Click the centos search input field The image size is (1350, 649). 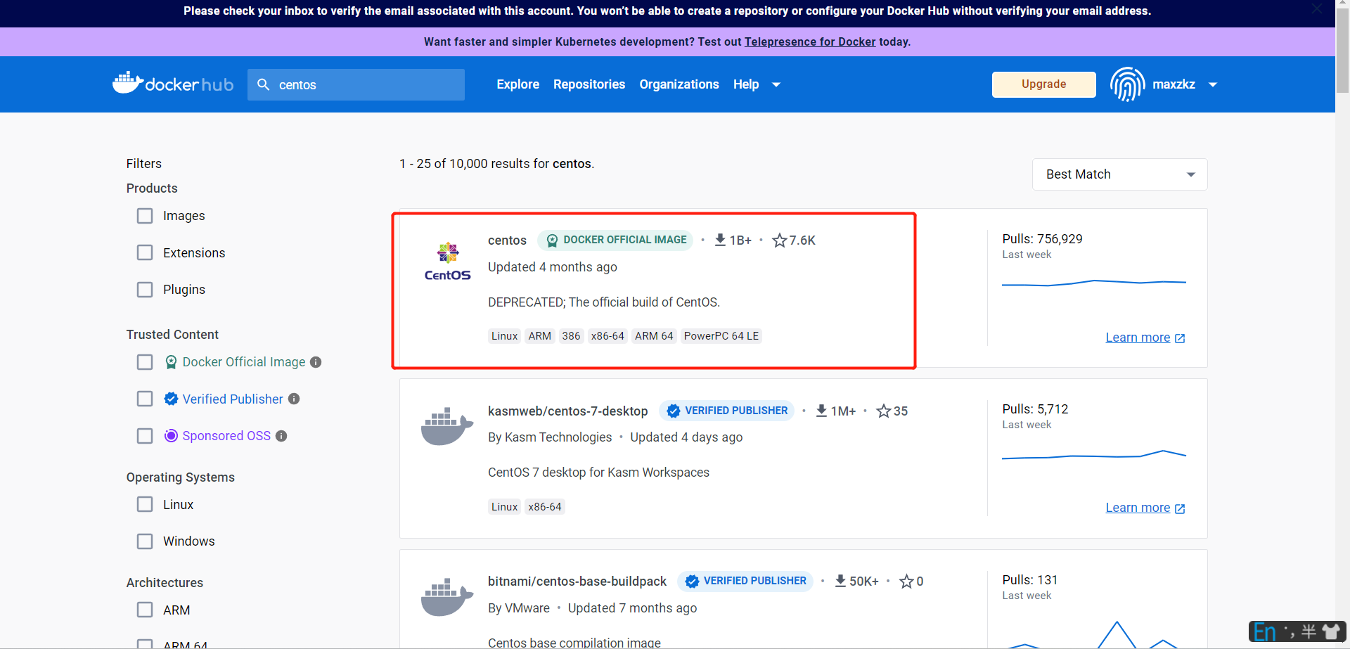tap(356, 84)
